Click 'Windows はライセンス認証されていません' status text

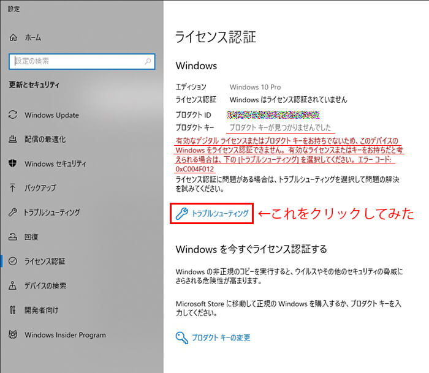tap(288, 100)
